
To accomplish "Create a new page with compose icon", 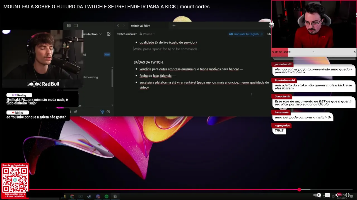I will [x=109, y=34].
